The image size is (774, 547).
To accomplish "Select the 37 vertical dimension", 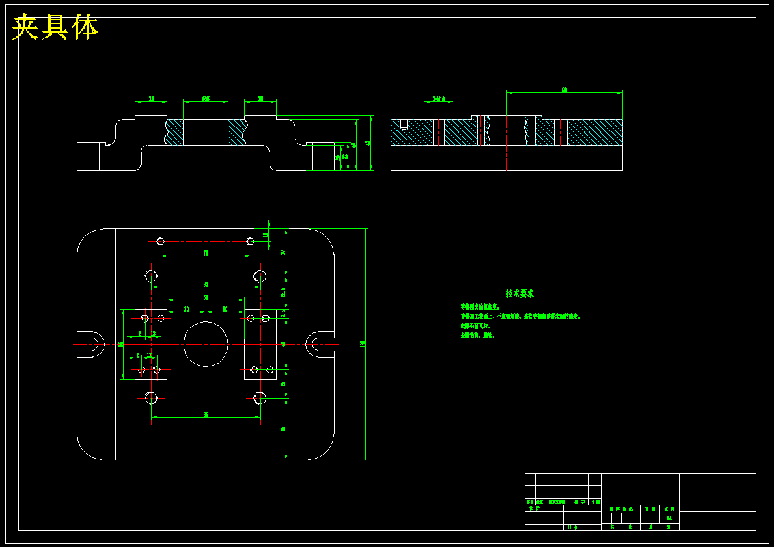I will tap(283, 252).
